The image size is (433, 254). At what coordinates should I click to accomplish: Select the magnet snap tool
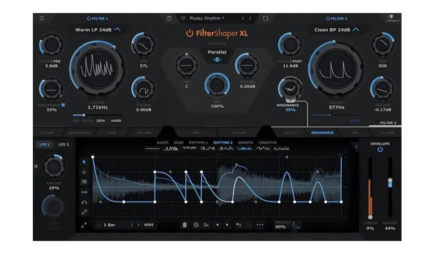pyautogui.click(x=84, y=171)
